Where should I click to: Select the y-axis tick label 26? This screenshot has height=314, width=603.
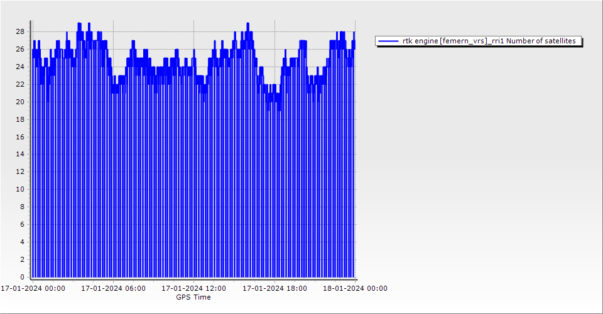click(x=20, y=49)
